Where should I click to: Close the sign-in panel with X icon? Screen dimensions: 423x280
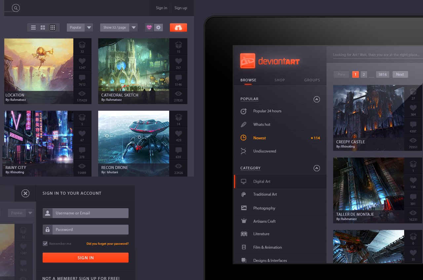pyautogui.click(x=25, y=193)
